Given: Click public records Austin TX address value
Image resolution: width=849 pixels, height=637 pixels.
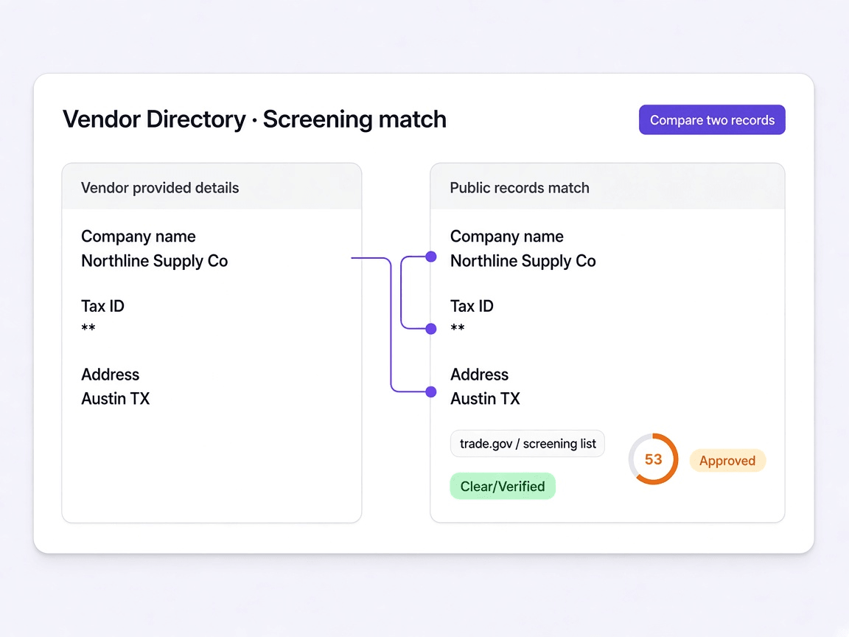Looking at the screenshot, I should pyautogui.click(x=485, y=399).
